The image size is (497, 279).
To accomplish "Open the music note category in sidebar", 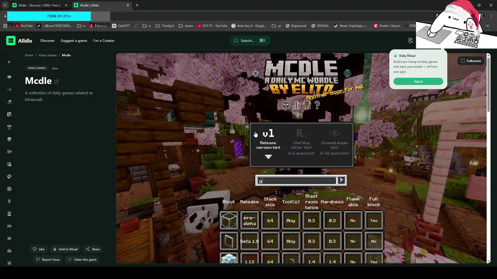I will pos(9,102).
